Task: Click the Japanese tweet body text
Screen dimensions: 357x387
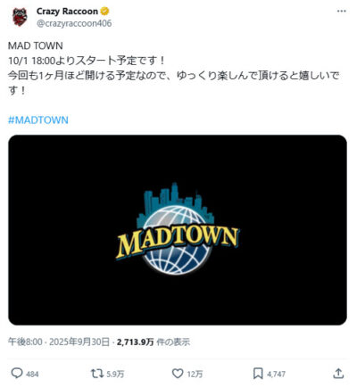Action: coord(174,68)
